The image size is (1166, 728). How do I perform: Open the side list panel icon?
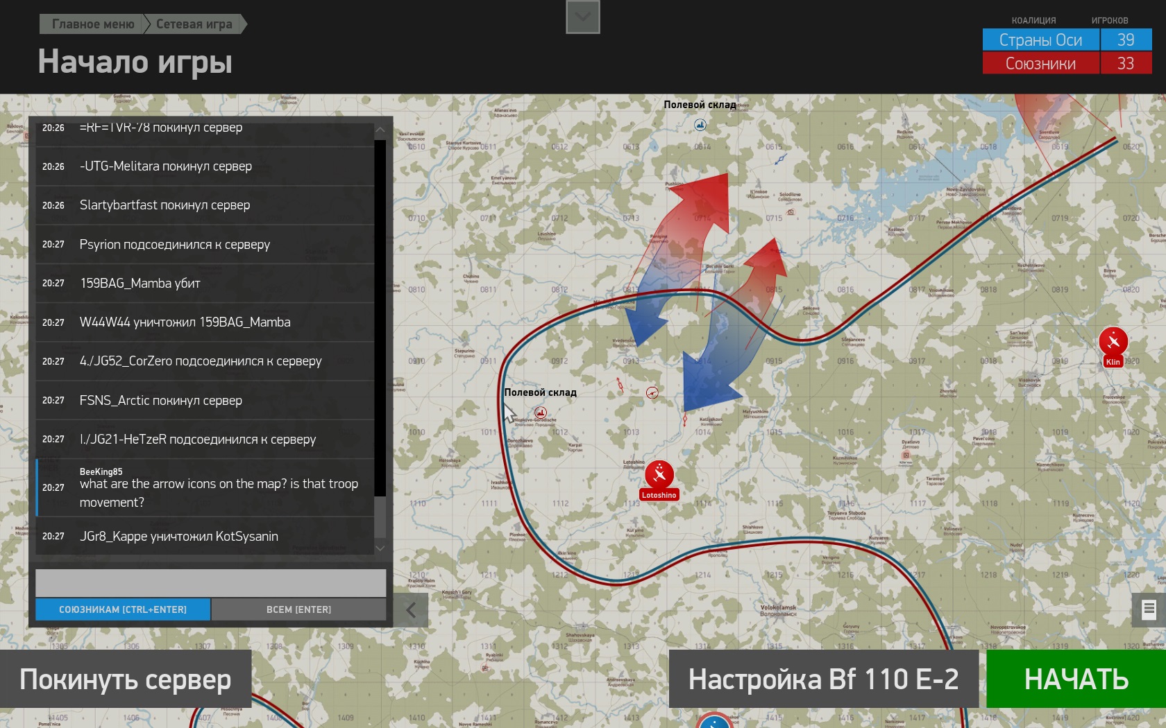pos(1149,609)
